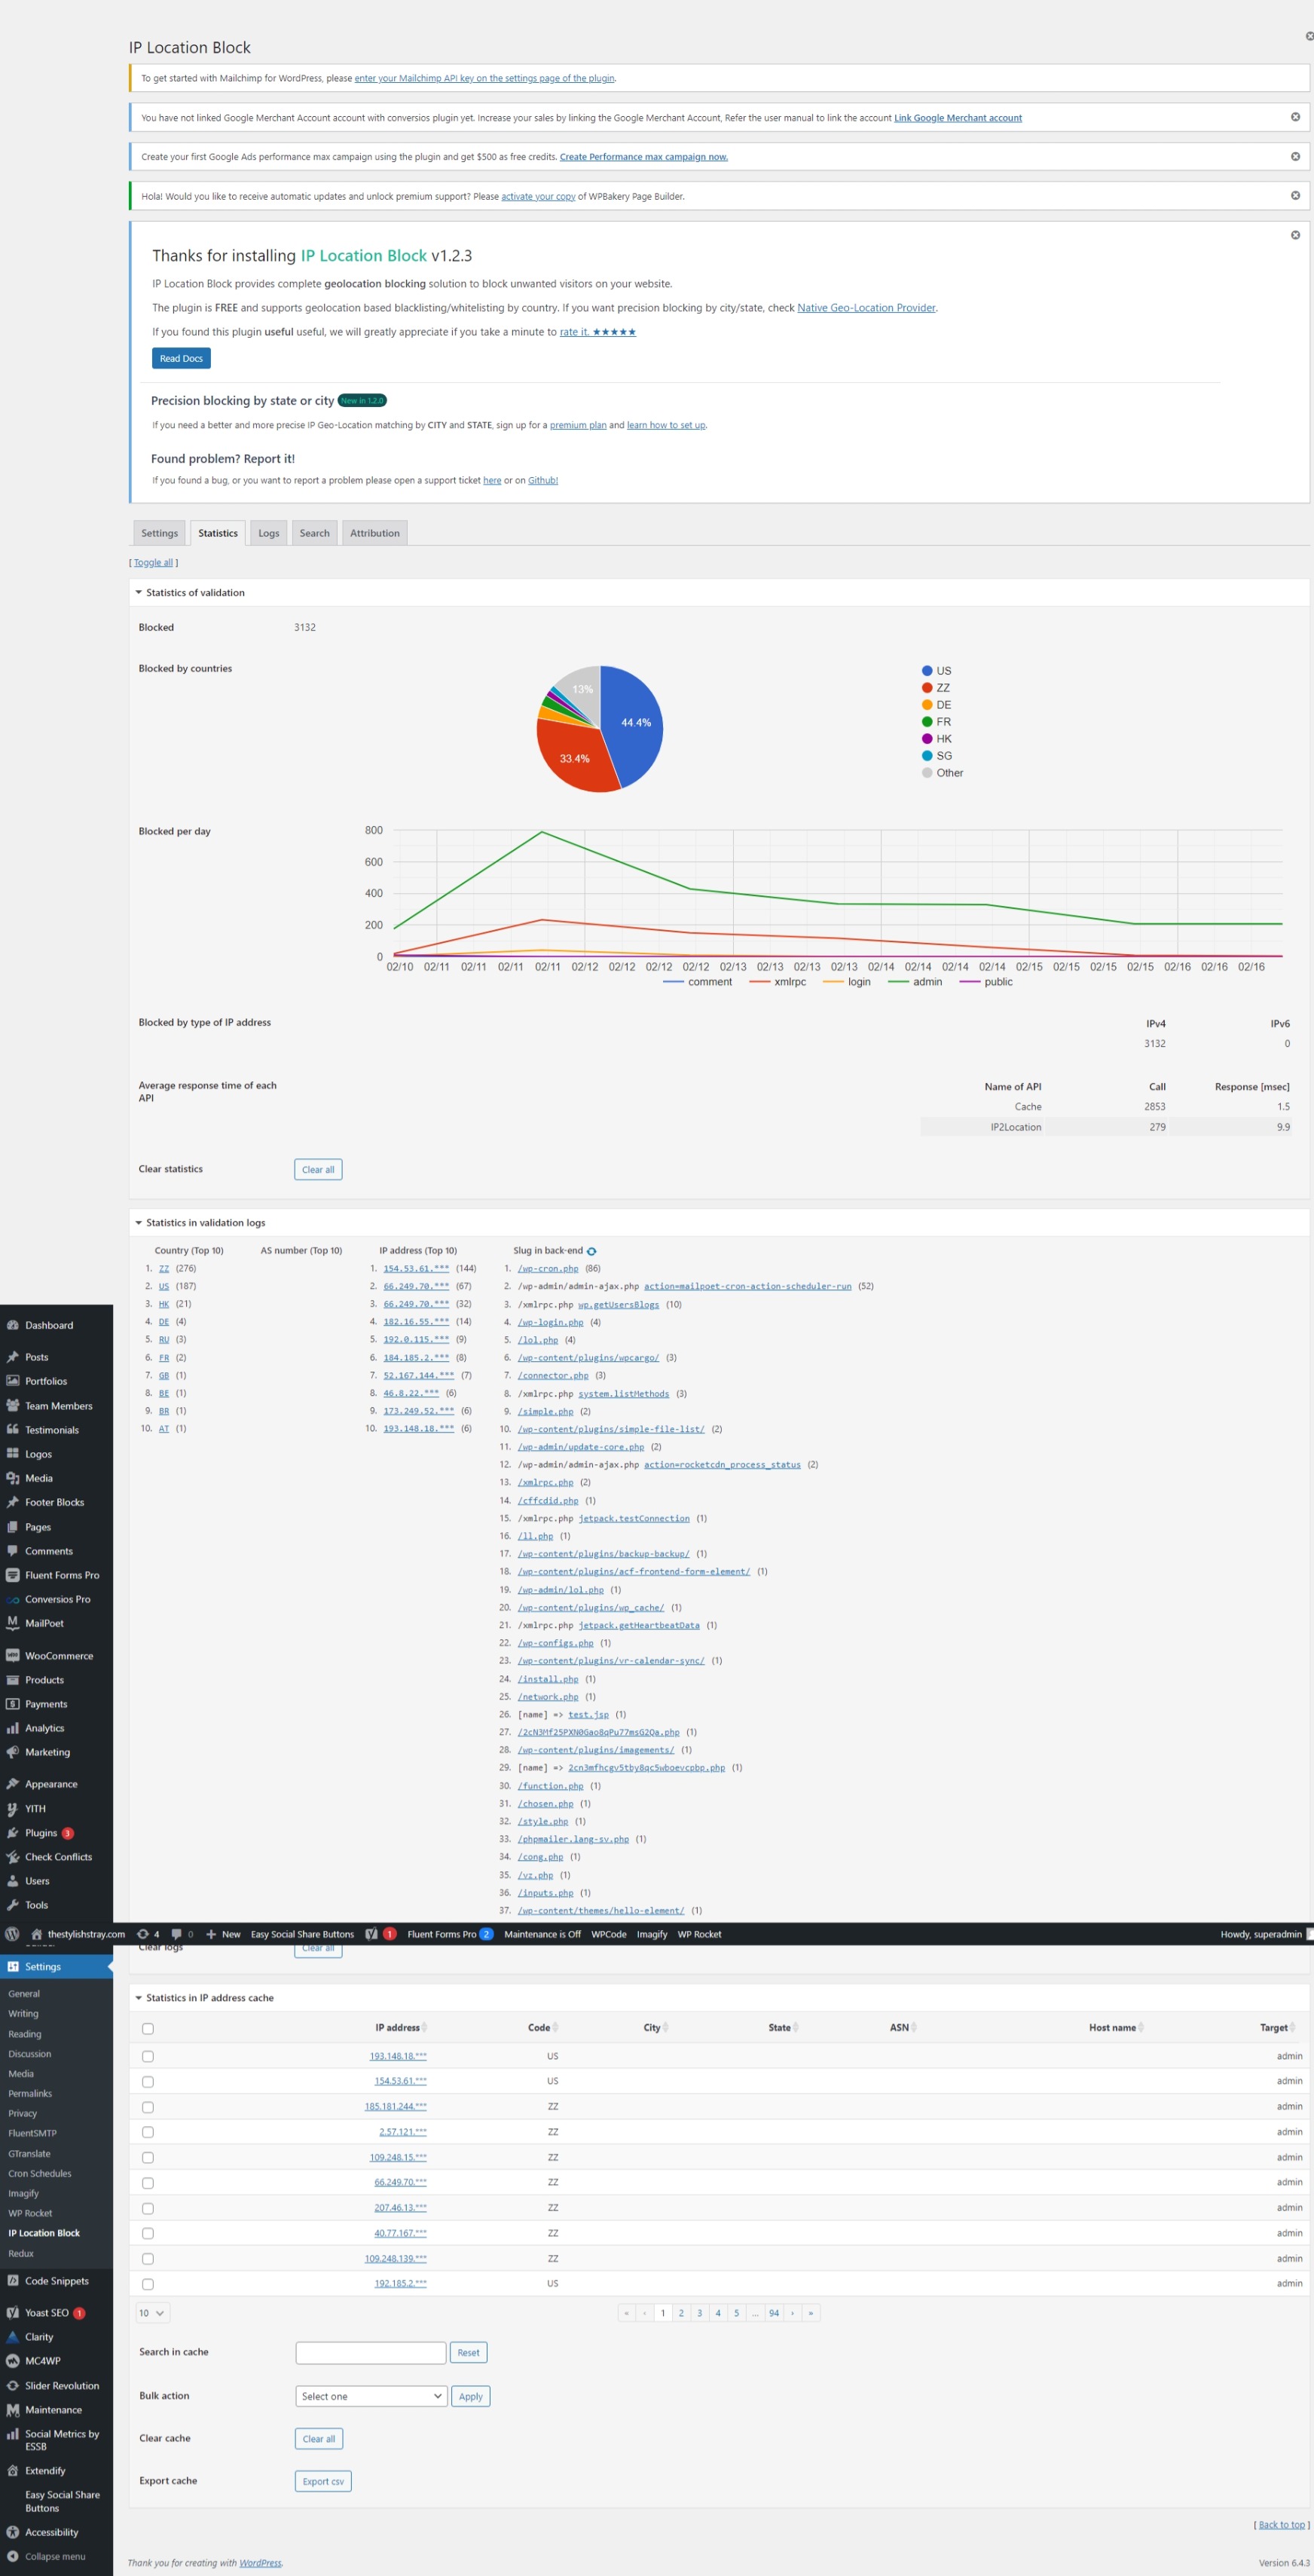Click the Collapse menu icon

click(x=13, y=2556)
